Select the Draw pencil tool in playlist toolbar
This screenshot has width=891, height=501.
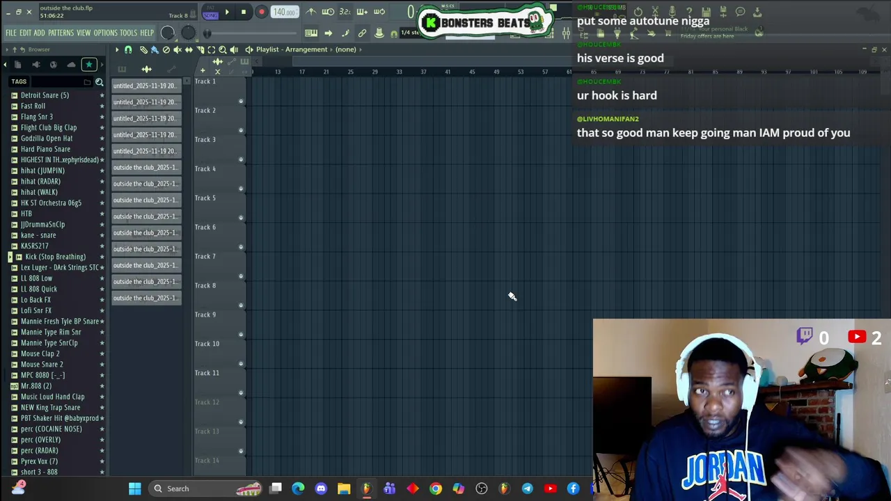143,49
